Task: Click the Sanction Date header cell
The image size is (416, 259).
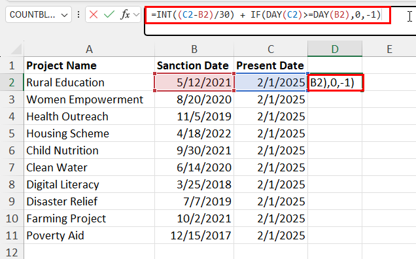Action: (x=194, y=65)
